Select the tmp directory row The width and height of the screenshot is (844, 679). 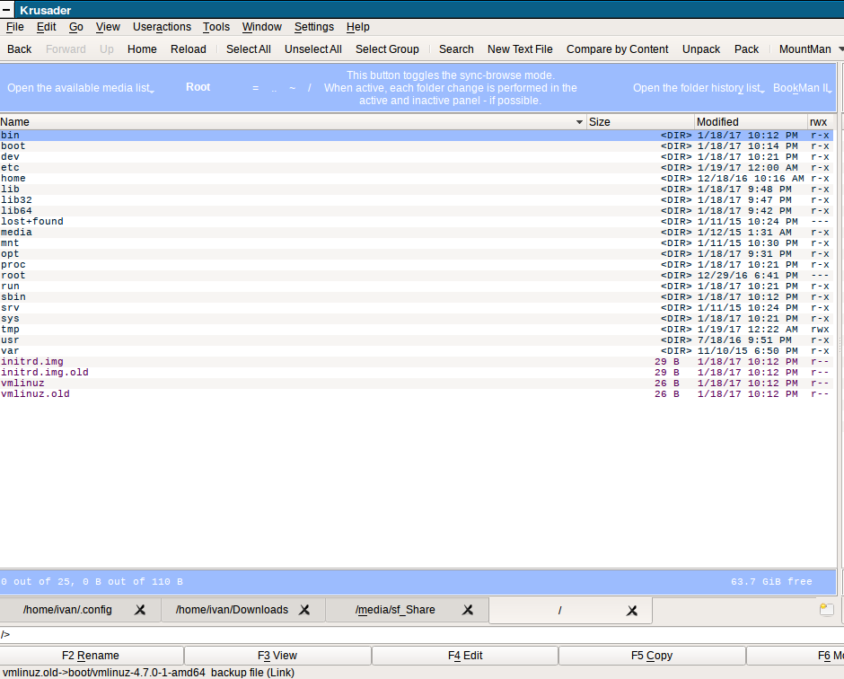[x=417, y=329]
